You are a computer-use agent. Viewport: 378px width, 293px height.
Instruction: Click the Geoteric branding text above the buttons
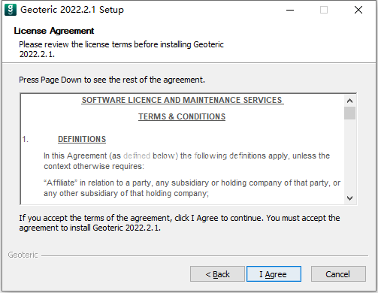[23, 255]
